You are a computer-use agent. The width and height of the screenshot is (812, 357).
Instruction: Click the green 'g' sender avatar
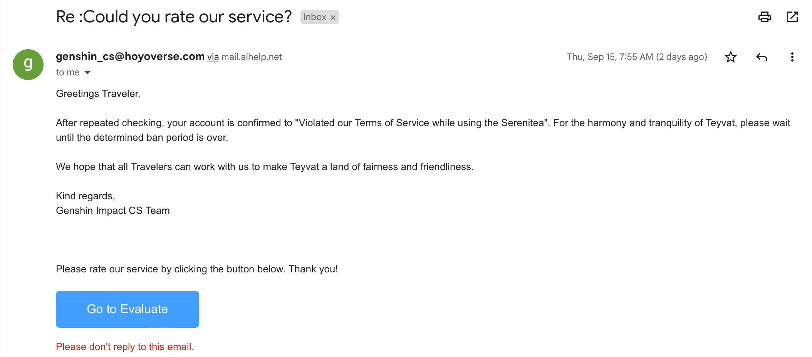click(x=28, y=65)
